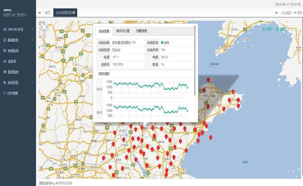The height and width of the screenshot is (186, 303).
Task: Click 退出 to log out
Action: point(298,13)
